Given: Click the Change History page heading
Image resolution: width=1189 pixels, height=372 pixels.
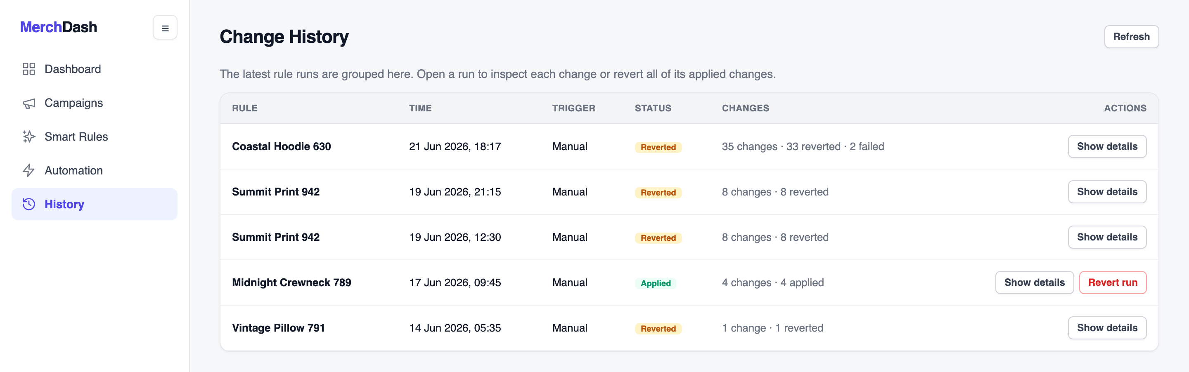Looking at the screenshot, I should pyautogui.click(x=284, y=37).
